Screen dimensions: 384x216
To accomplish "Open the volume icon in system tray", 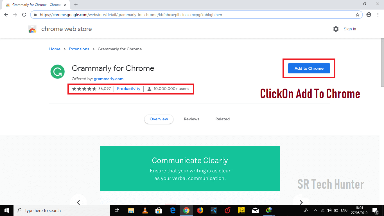I will pos(329,210).
